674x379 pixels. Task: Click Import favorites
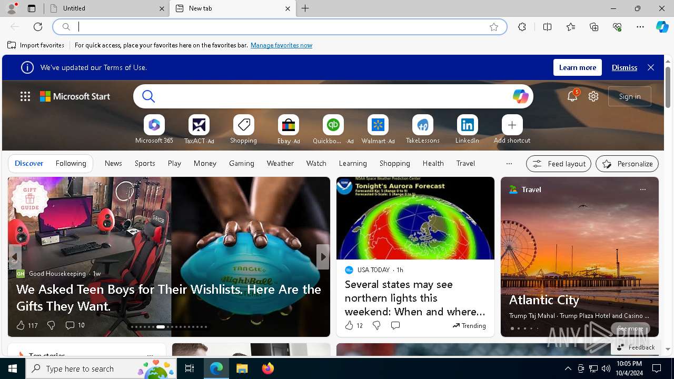pos(36,45)
